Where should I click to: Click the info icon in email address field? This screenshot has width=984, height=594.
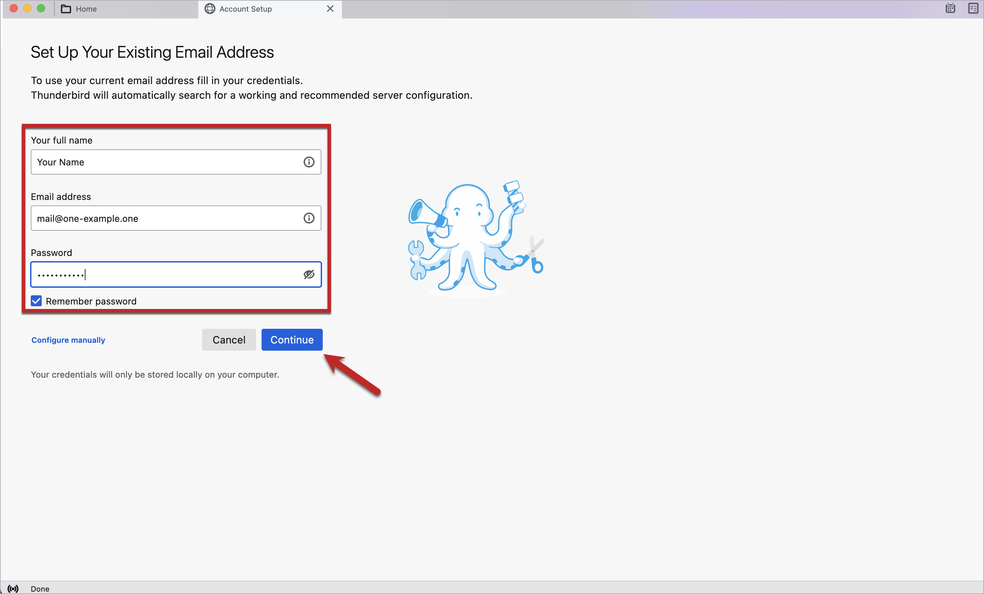point(309,218)
